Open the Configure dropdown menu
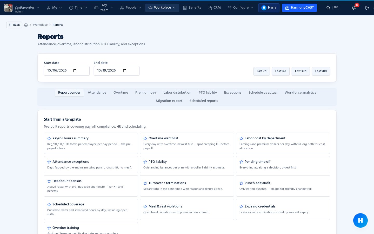Screen dimensions: 374x234 click(x=241, y=8)
